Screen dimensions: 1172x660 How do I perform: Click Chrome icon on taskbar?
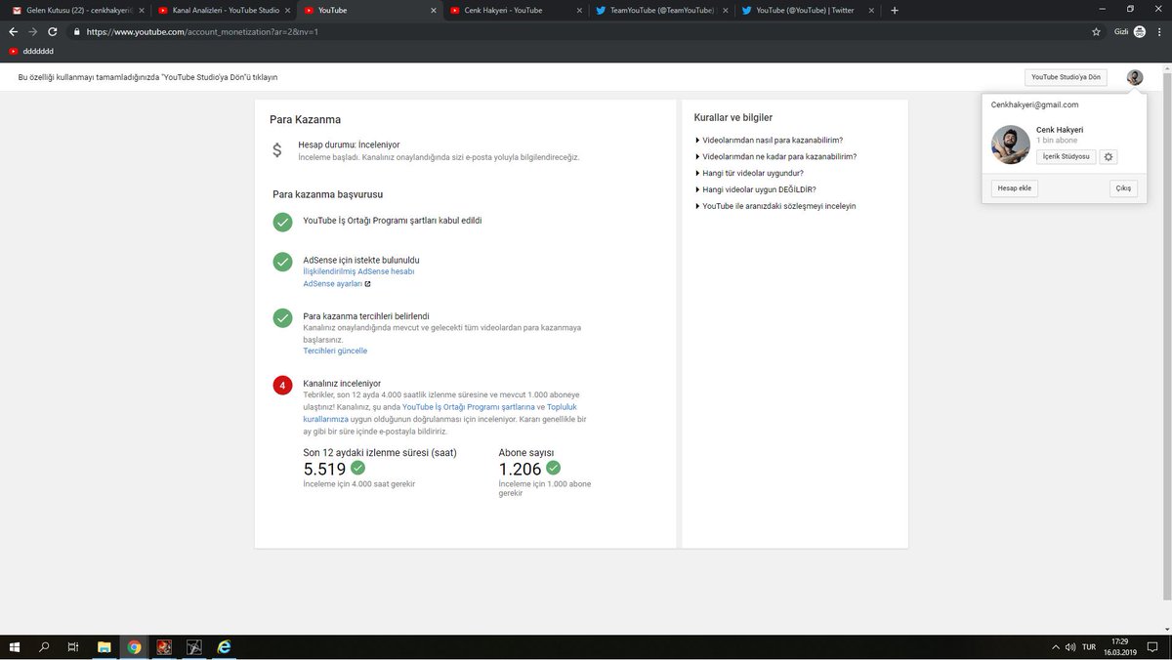(134, 646)
